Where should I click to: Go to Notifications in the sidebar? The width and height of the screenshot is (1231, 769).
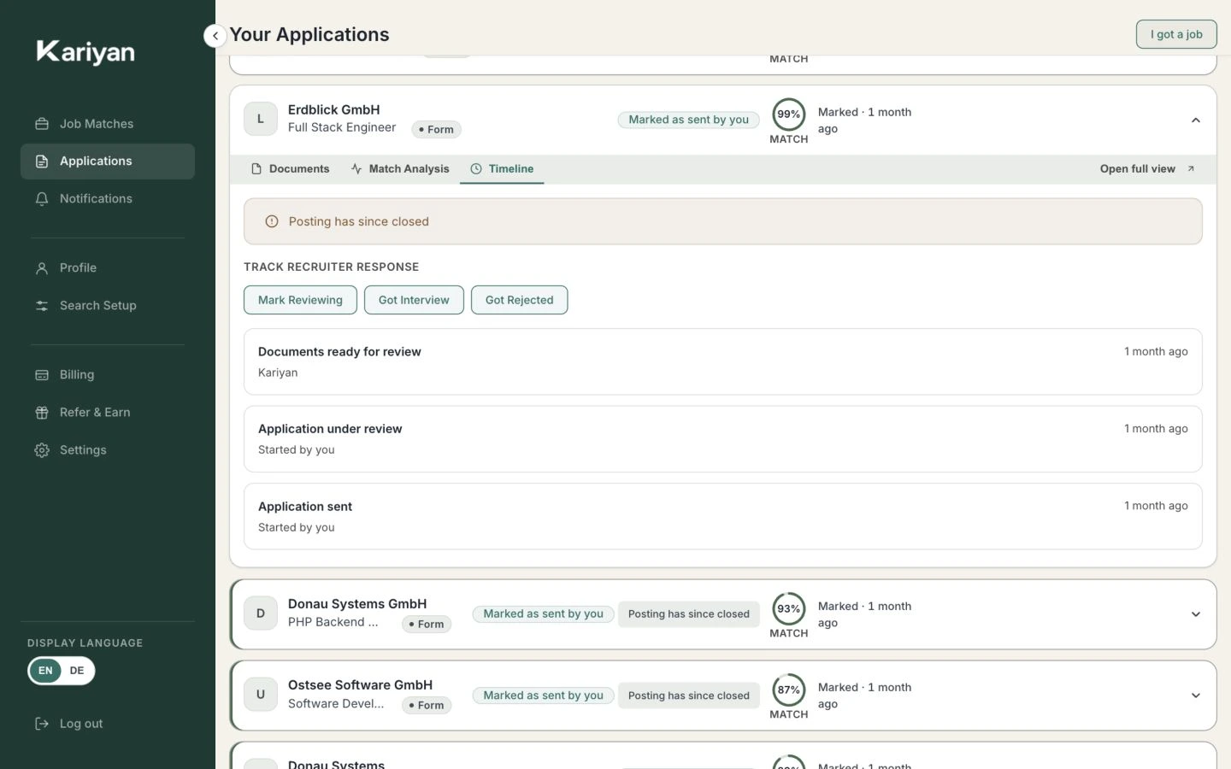[108, 199]
